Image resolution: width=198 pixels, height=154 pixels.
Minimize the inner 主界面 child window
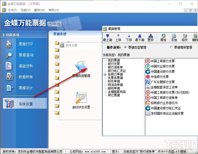pos(185,10)
